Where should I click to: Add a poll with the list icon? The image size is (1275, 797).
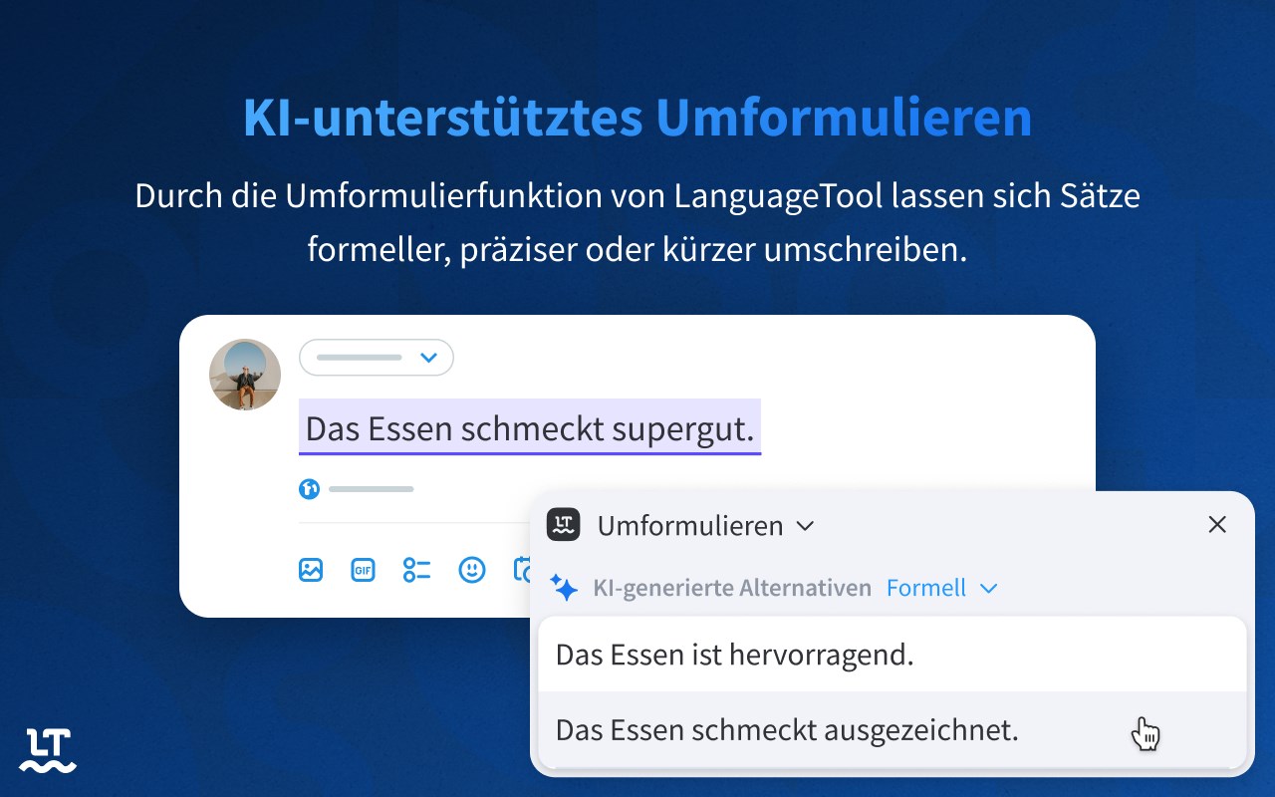[416, 570]
